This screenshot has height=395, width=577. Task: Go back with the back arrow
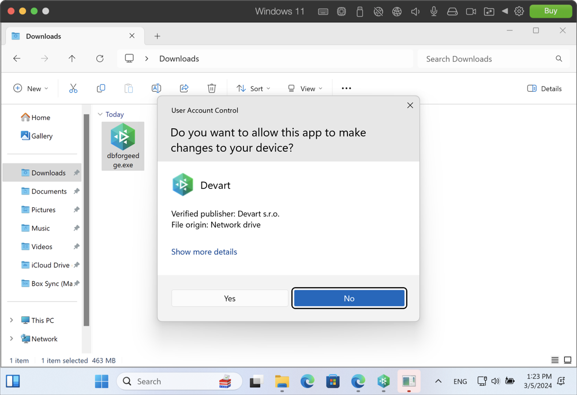click(x=17, y=58)
